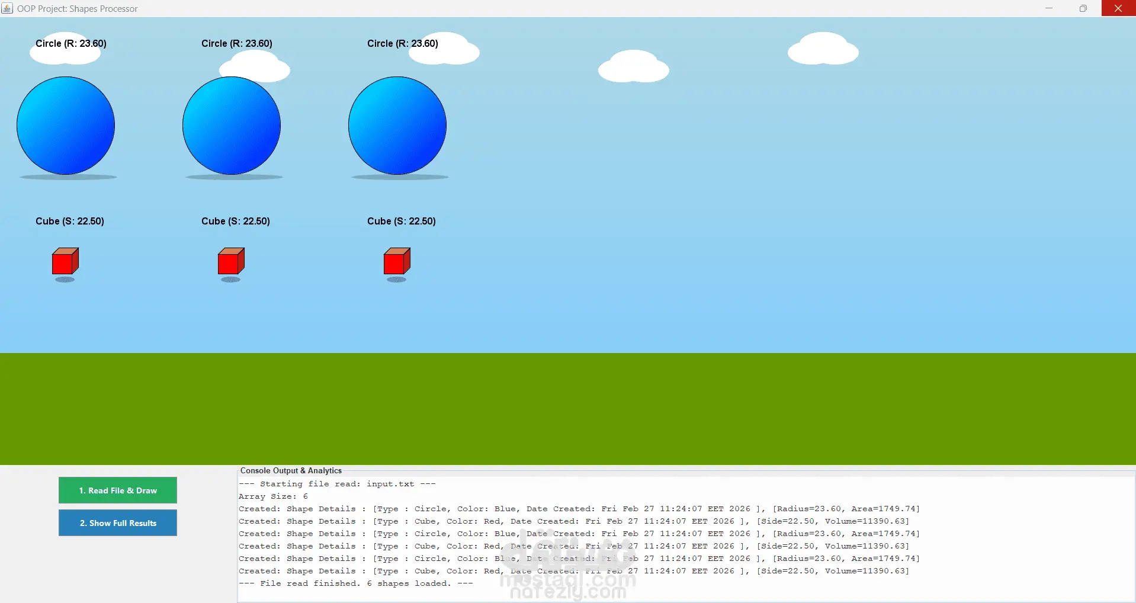The width and height of the screenshot is (1136, 603).
Task: Click the third 'Circle (R: 23.60)' label
Action: 403,43
